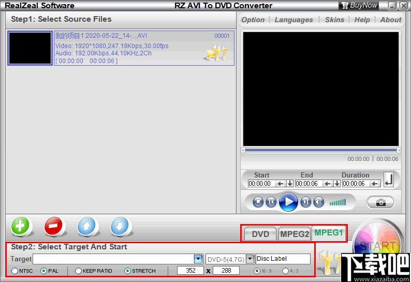Click the video preview screen

click(321, 89)
